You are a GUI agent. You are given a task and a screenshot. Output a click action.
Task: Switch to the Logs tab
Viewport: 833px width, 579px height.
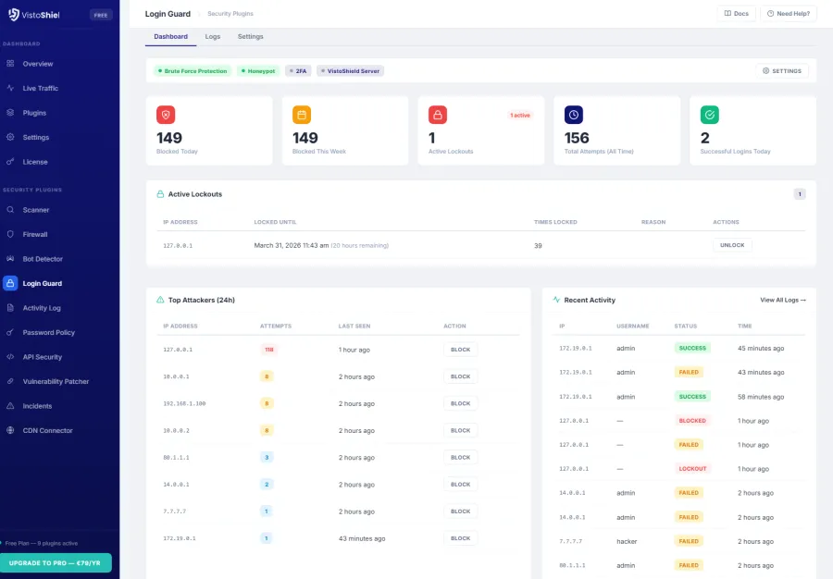pyautogui.click(x=213, y=37)
